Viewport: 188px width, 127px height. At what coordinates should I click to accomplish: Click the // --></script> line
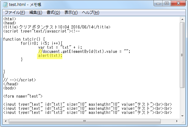coord(19,80)
